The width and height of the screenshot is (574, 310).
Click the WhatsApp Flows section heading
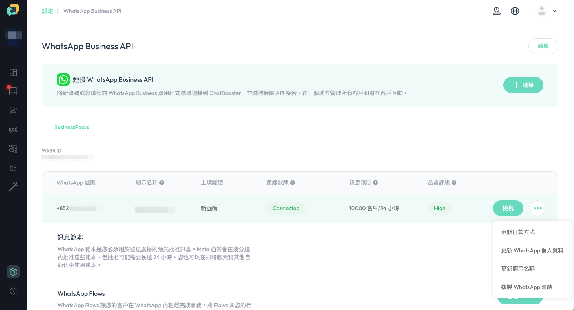[81, 294]
